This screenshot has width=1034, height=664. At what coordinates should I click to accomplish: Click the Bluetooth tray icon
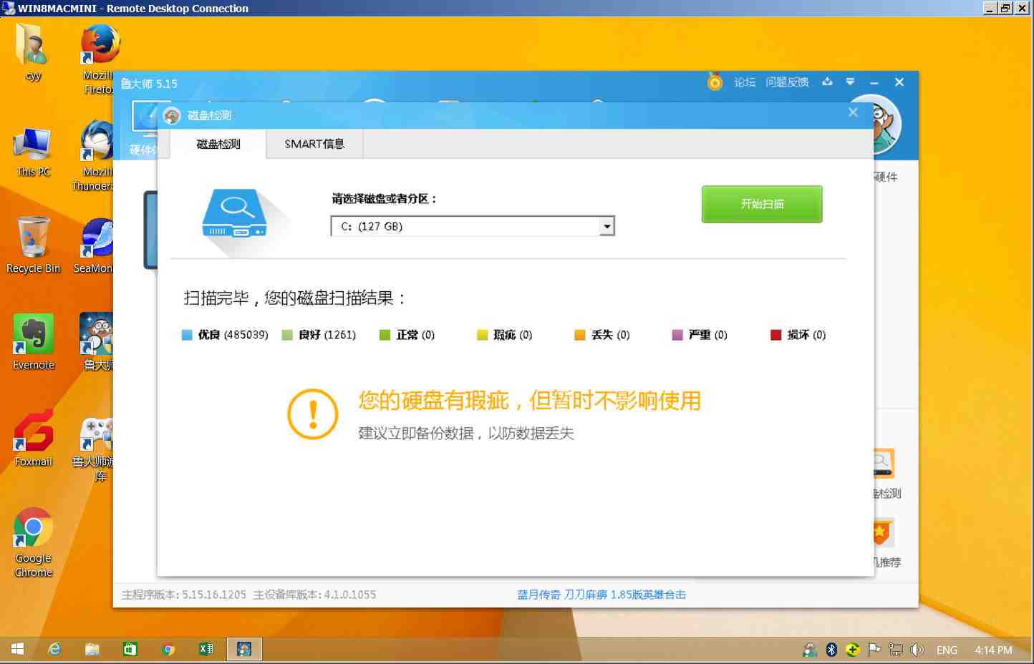[831, 650]
